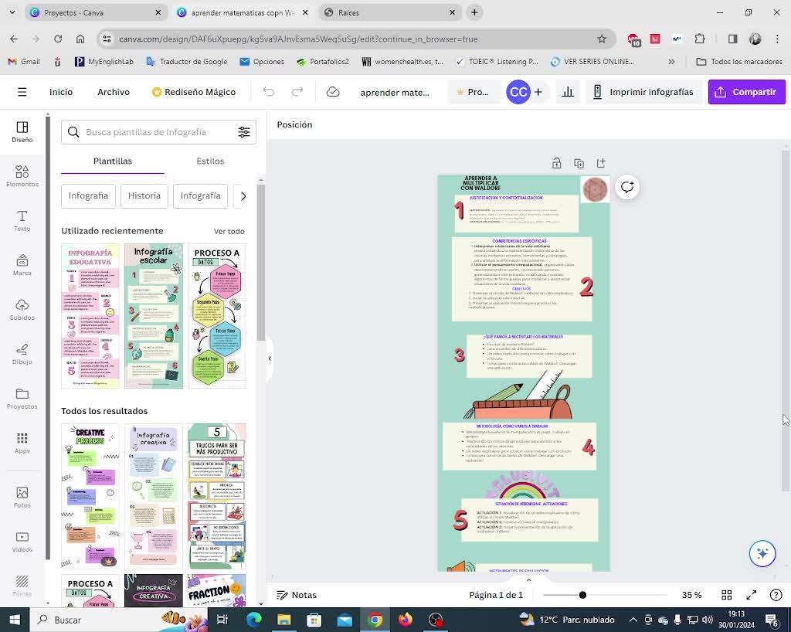Open the Marca panel
Viewport: 791px width, 632px height.
(x=22, y=265)
